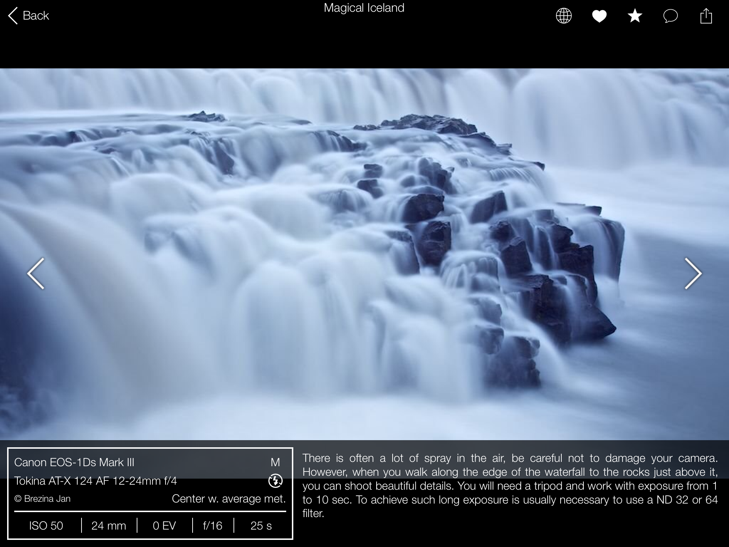Viewport: 729px width, 547px height.
Task: Select the 0 EV exposure value
Action: click(164, 526)
